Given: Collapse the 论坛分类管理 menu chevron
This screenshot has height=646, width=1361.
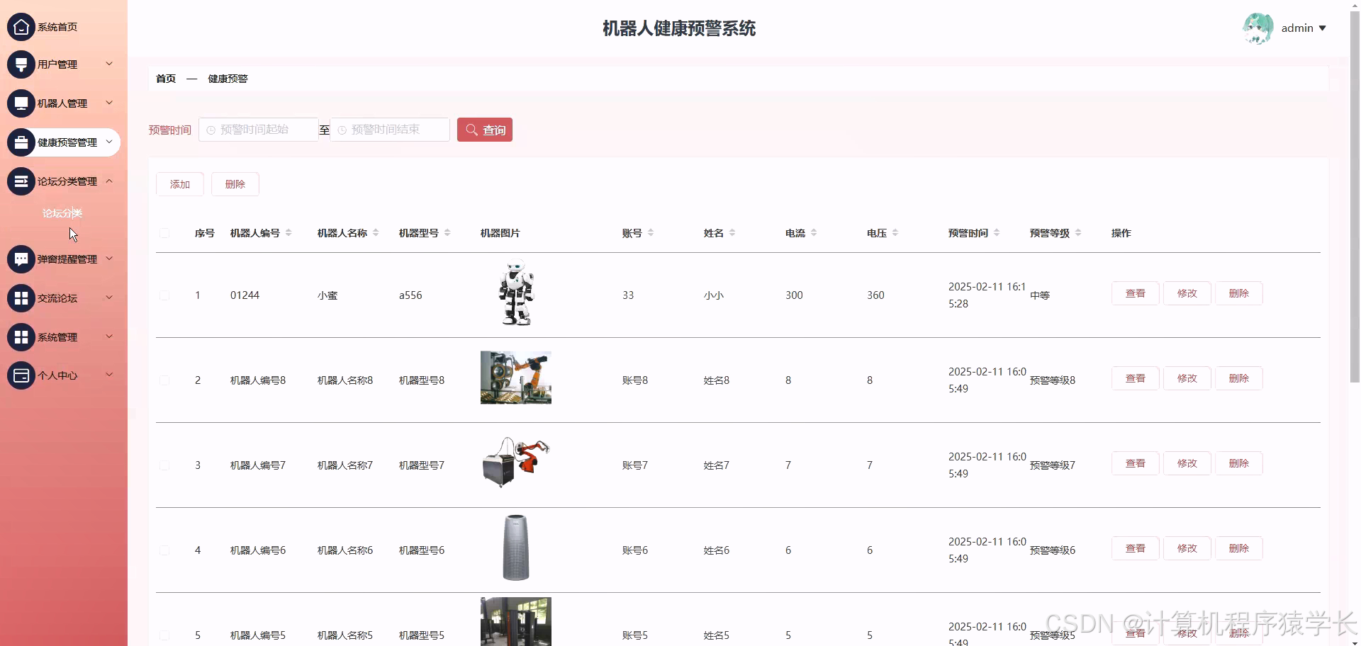Looking at the screenshot, I should click(110, 181).
